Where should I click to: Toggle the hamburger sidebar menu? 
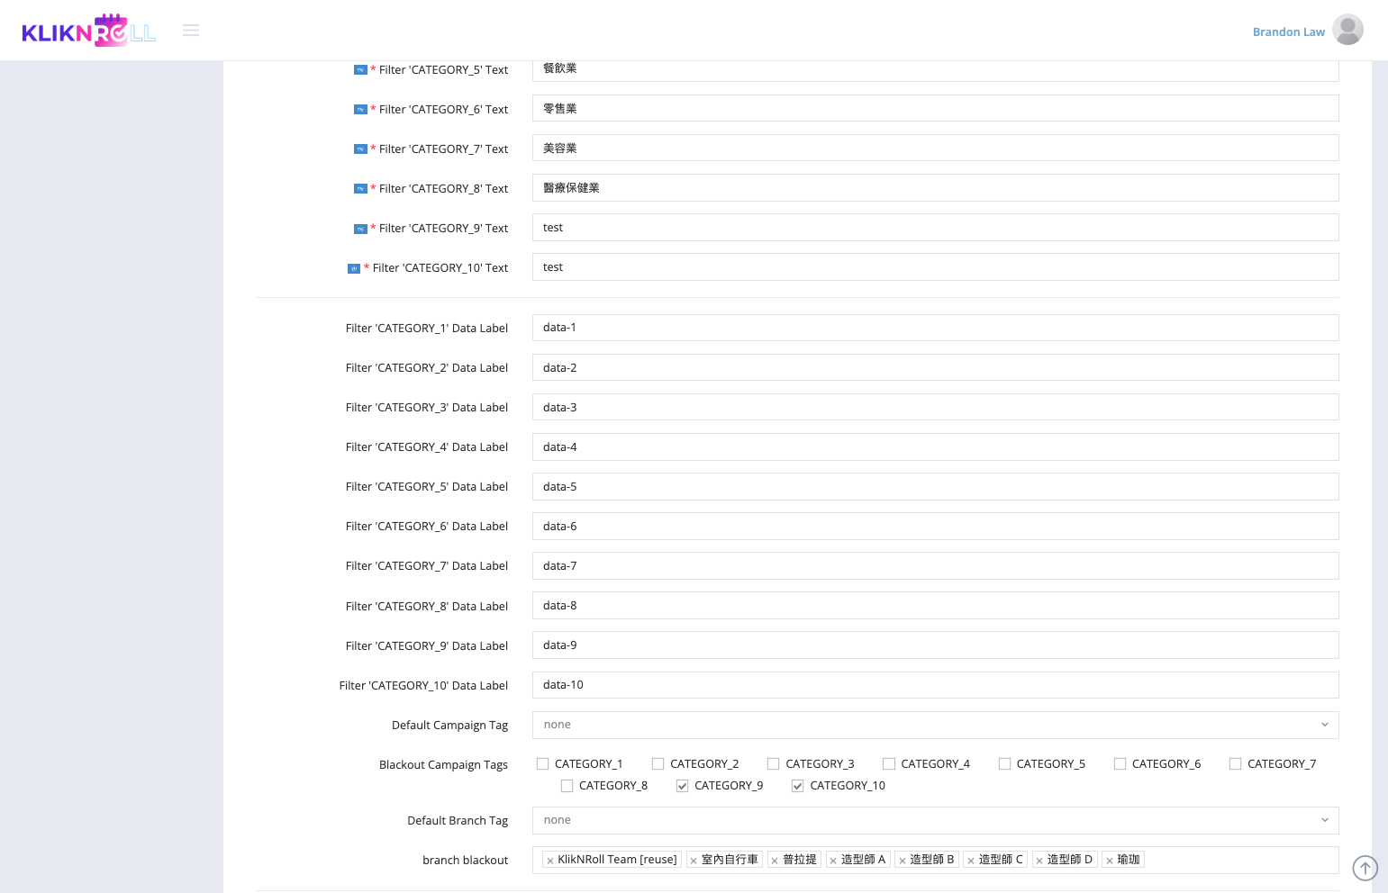coord(191,31)
